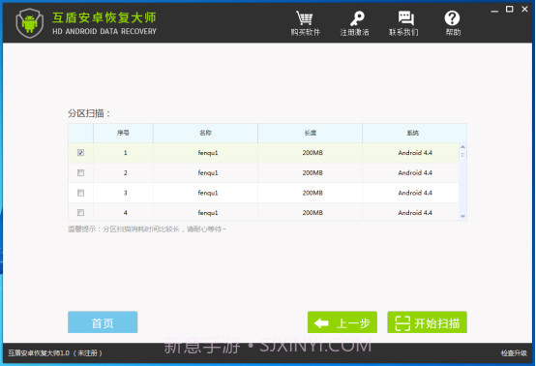Click Android 4.4 in row 4
This screenshot has width=536, height=366.
(415, 213)
